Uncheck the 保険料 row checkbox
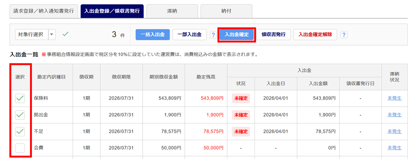This screenshot has height=159, width=417. [x=20, y=98]
